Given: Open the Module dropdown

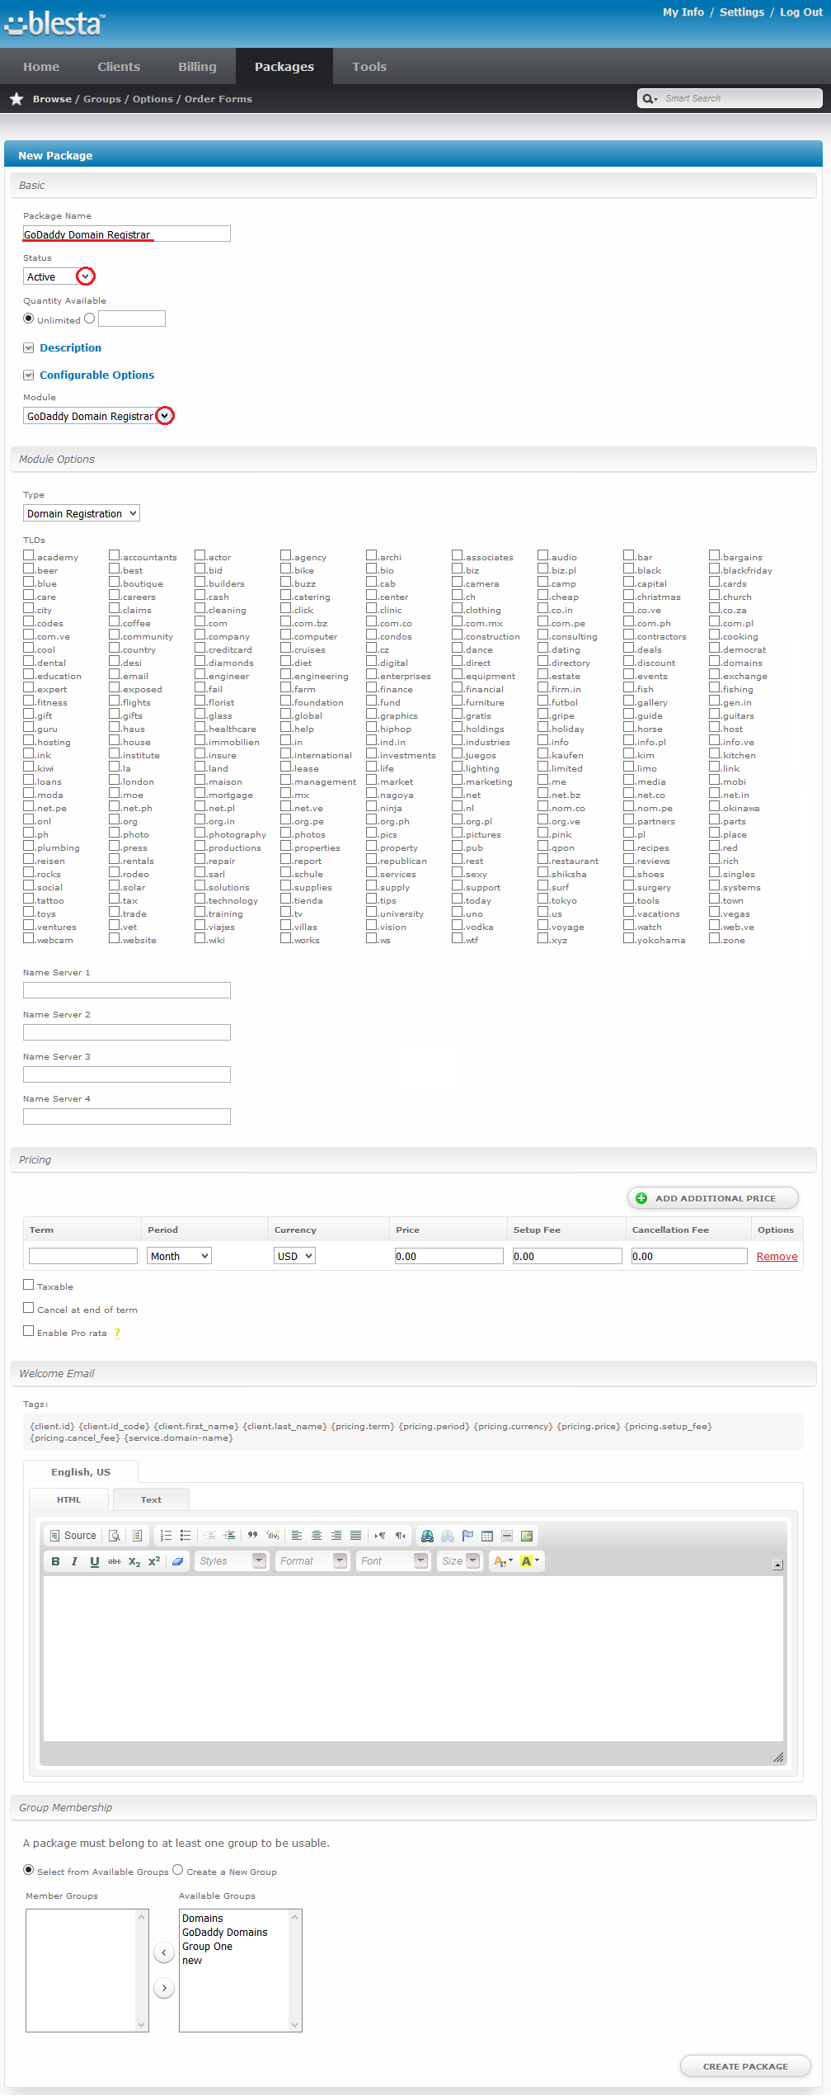Looking at the screenshot, I should (x=98, y=416).
